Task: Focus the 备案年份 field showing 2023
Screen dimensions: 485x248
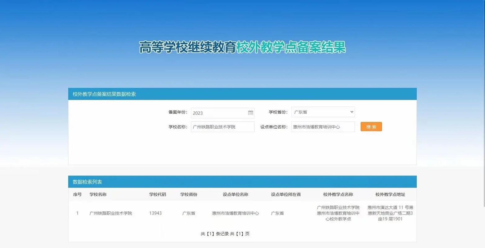Action: pyautogui.click(x=222, y=113)
